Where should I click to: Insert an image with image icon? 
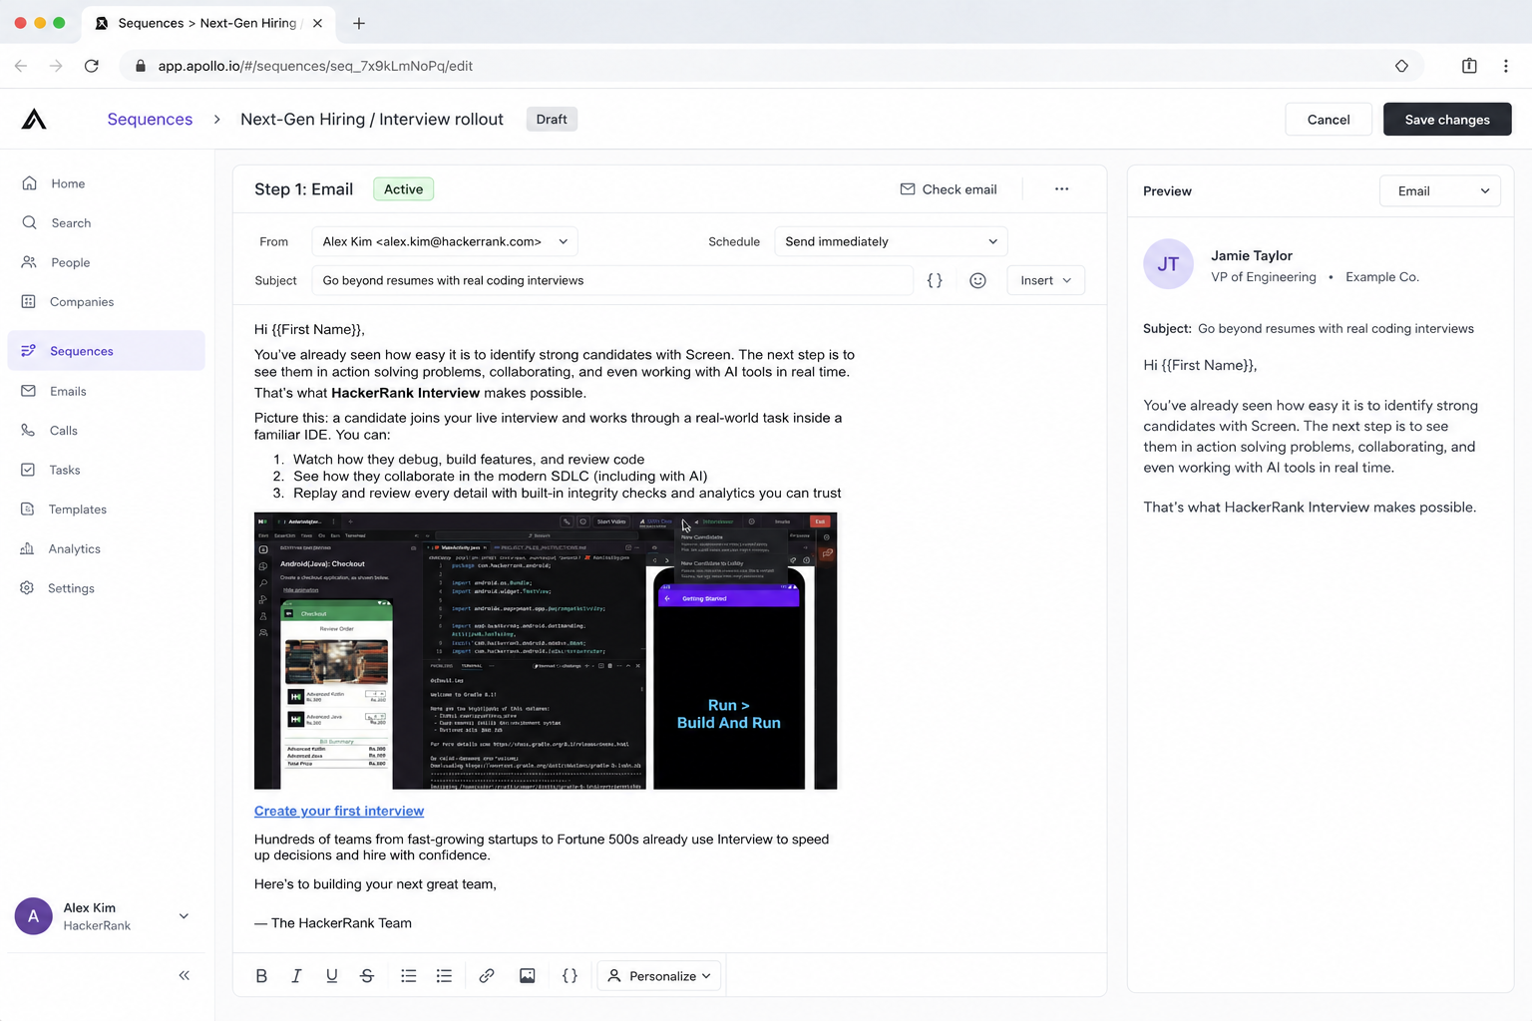click(x=527, y=976)
